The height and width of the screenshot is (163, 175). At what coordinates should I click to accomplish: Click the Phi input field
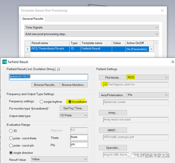79,145
